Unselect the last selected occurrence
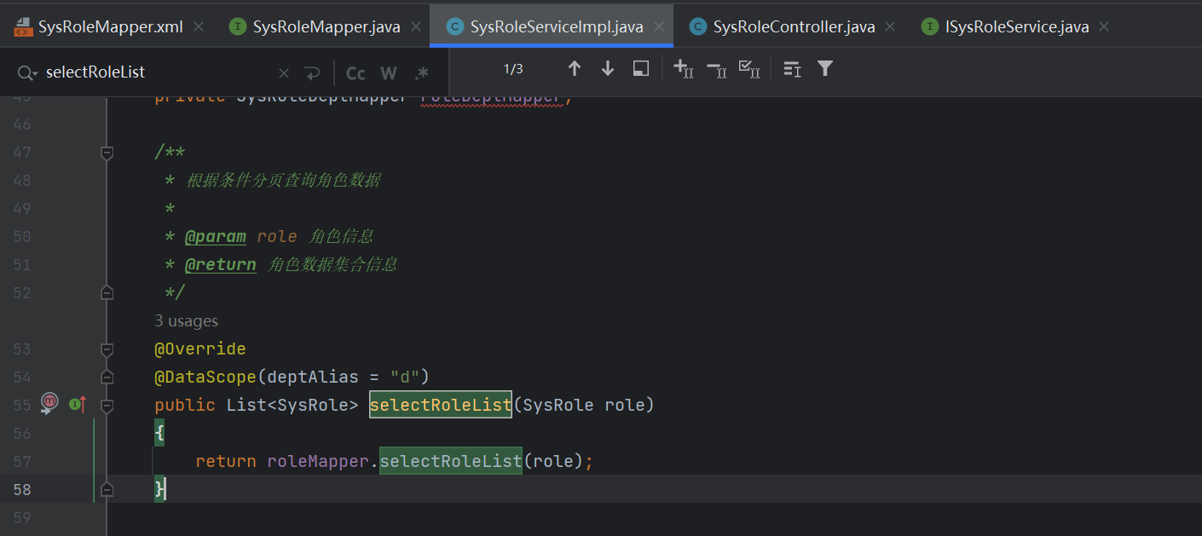Viewport: 1202px width, 536px height. click(716, 69)
